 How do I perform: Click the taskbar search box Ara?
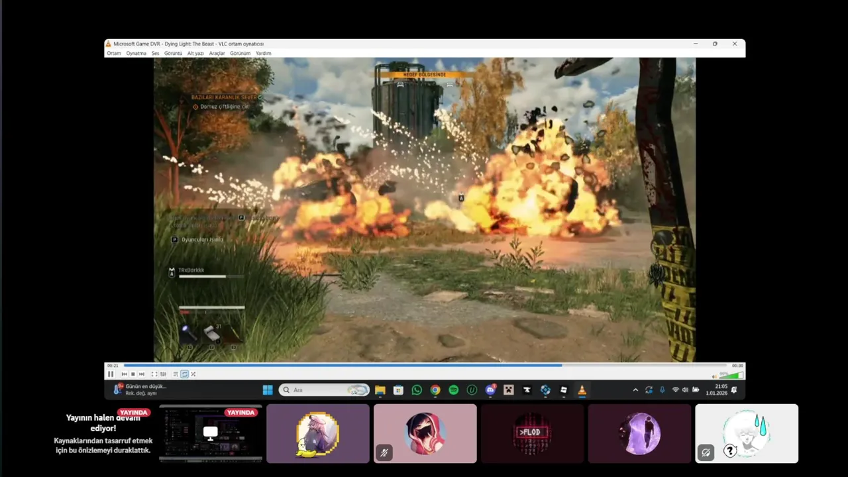(x=324, y=390)
